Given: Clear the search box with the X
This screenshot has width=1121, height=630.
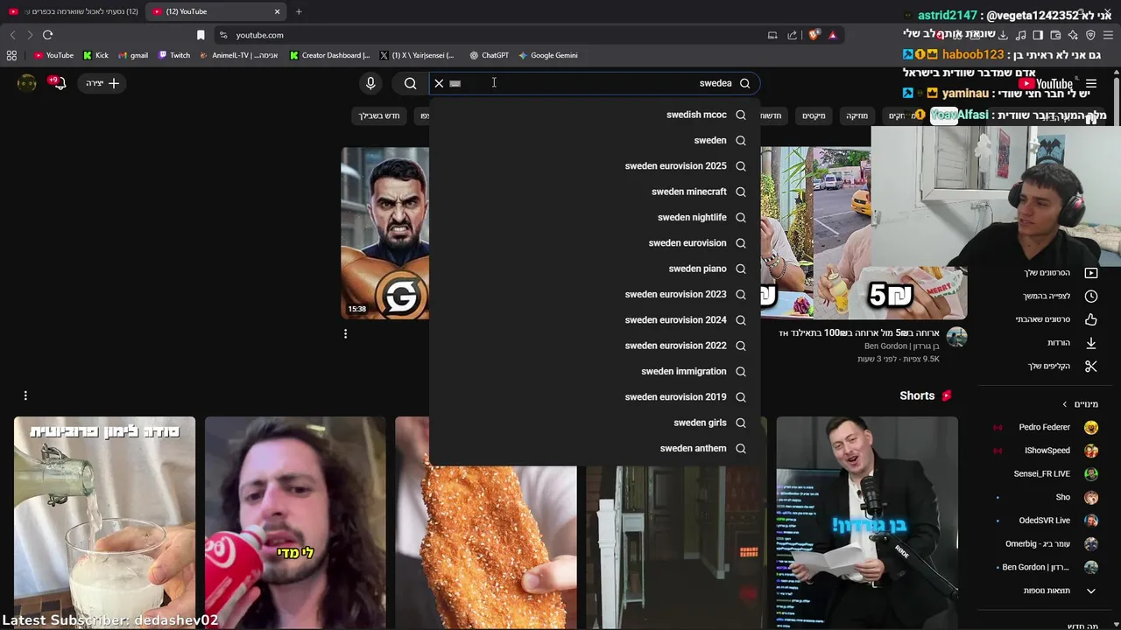Looking at the screenshot, I should (x=439, y=83).
